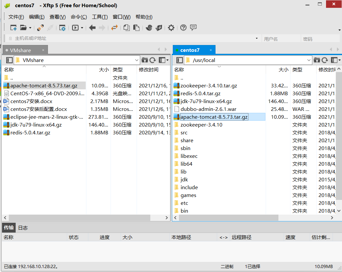Viewport: 342px width, 272px height.
Task: Click the Xftp leaf-style icon next to the swirl
Action: point(159,28)
